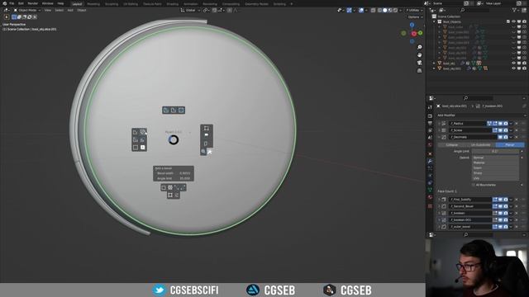Toggle Material delimit option

tap(495, 163)
